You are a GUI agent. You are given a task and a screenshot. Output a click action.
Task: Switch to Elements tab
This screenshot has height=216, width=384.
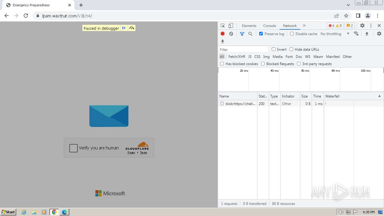(249, 26)
